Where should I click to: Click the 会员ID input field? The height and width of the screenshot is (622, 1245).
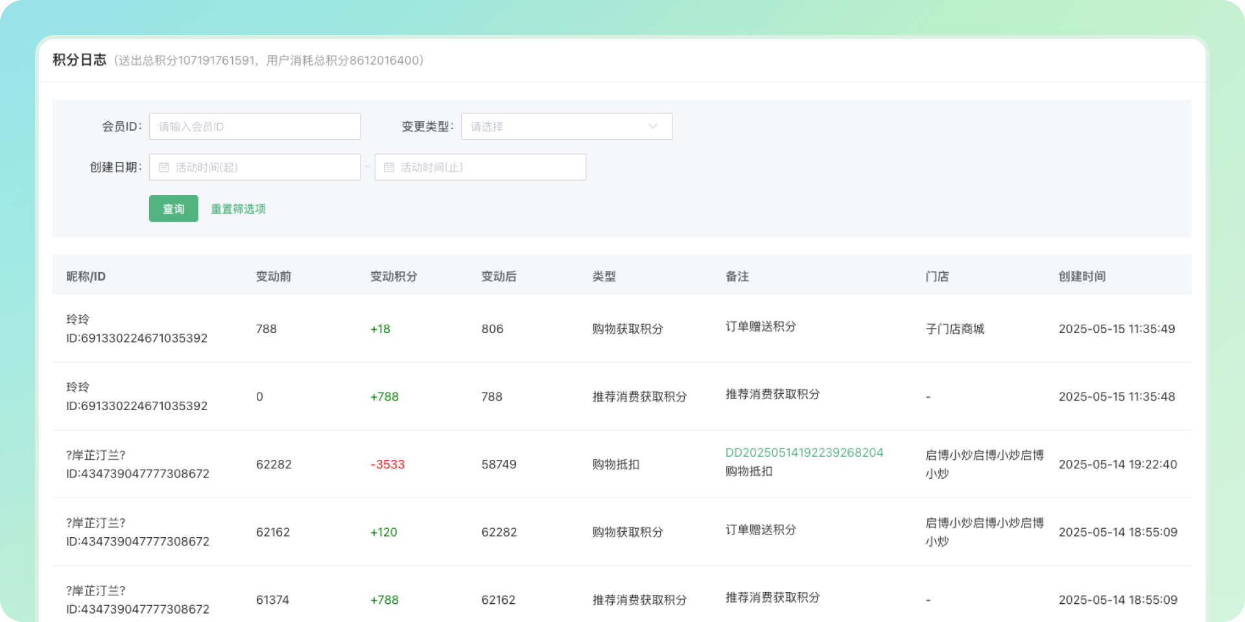click(255, 126)
